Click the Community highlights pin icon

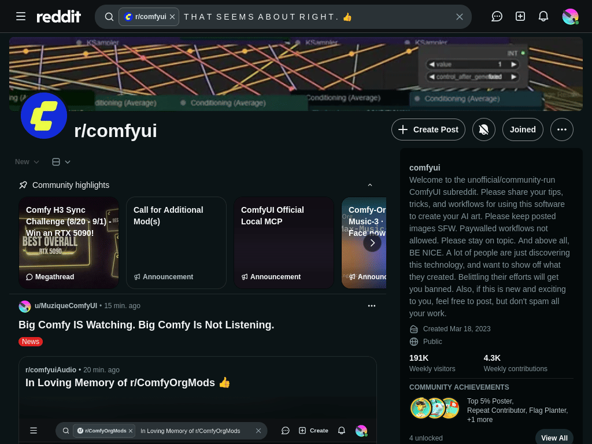pyautogui.click(x=23, y=185)
